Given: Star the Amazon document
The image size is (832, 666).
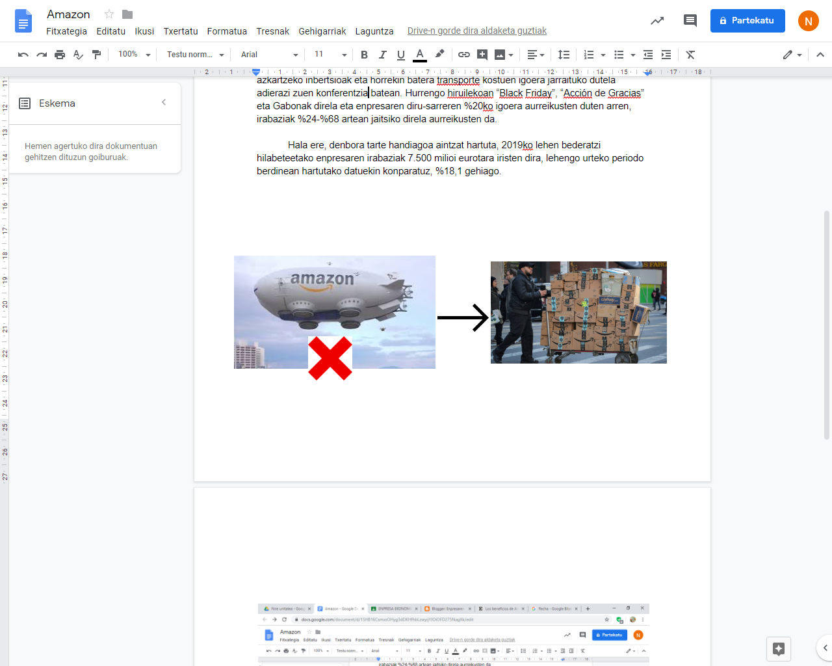Looking at the screenshot, I should click(109, 14).
